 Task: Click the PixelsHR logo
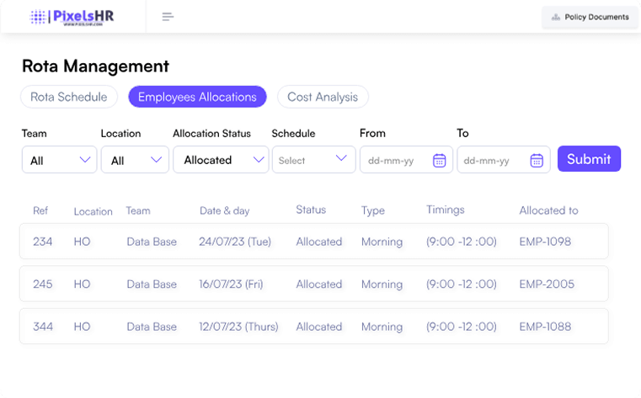pos(72,17)
